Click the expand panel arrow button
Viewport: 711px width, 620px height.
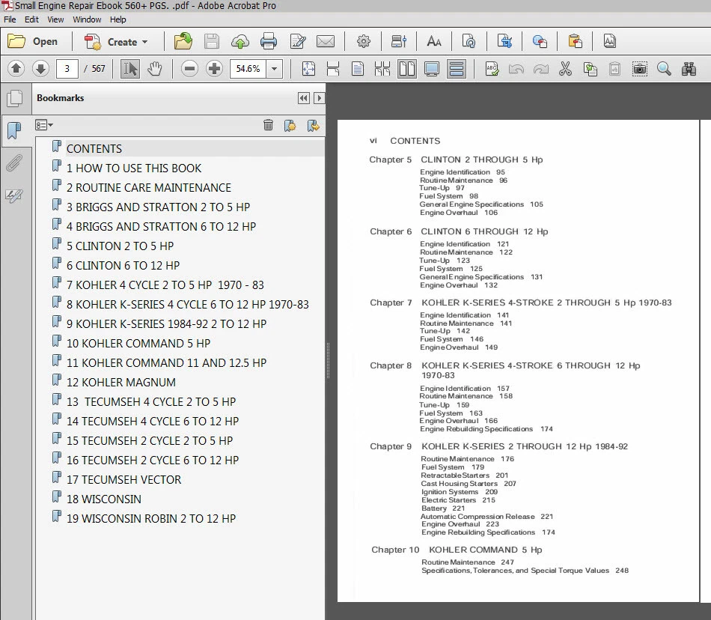(x=320, y=98)
